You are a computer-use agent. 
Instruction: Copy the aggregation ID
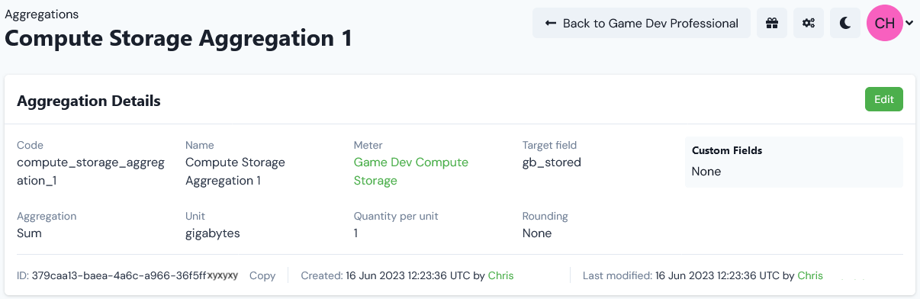[262, 275]
